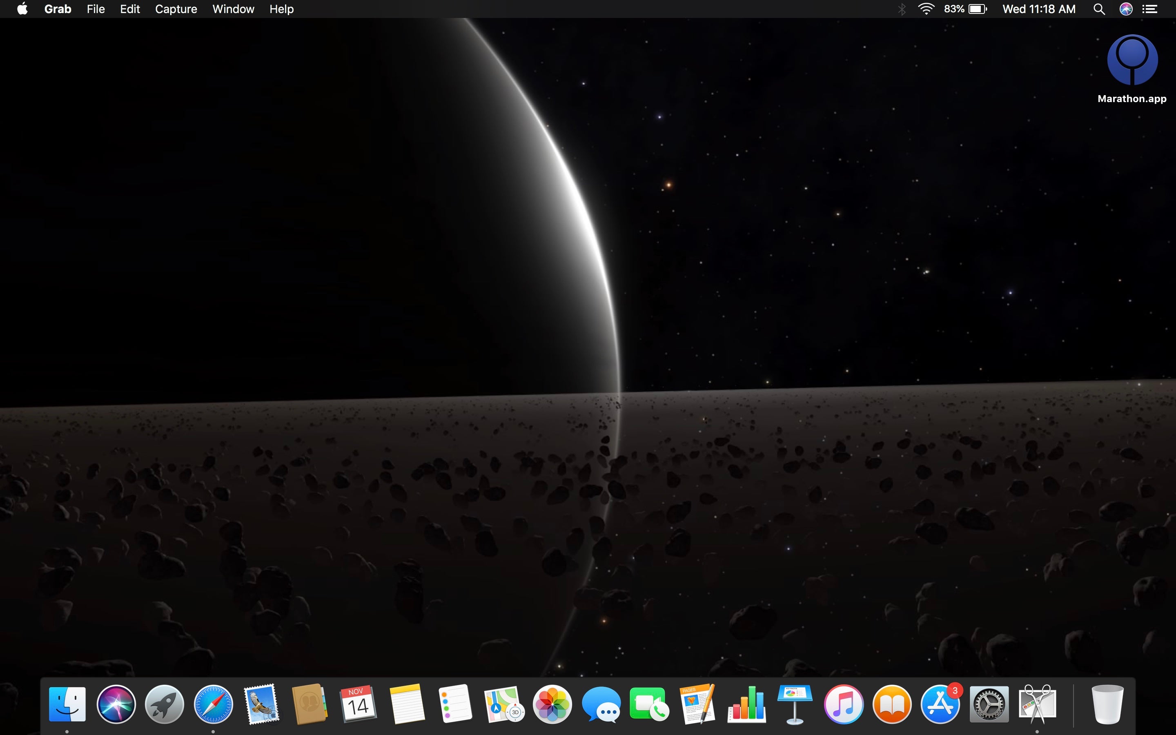This screenshot has height=735, width=1176.
Task: Open Numbers bar chart icon
Action: pos(746,704)
